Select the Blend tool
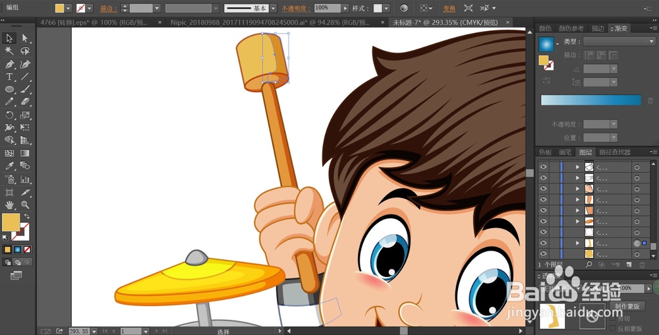This screenshot has height=335, width=659. pos(25,166)
